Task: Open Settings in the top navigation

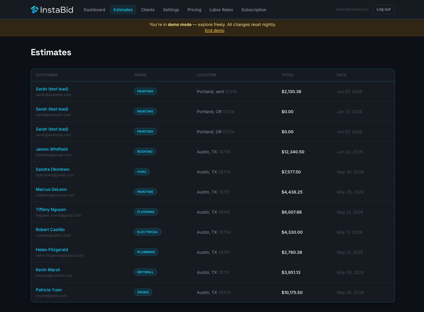Action: point(171,10)
